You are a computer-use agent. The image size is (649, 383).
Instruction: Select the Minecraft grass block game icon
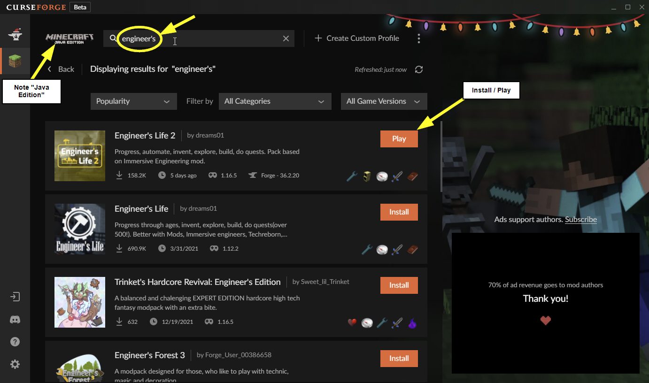tap(15, 61)
